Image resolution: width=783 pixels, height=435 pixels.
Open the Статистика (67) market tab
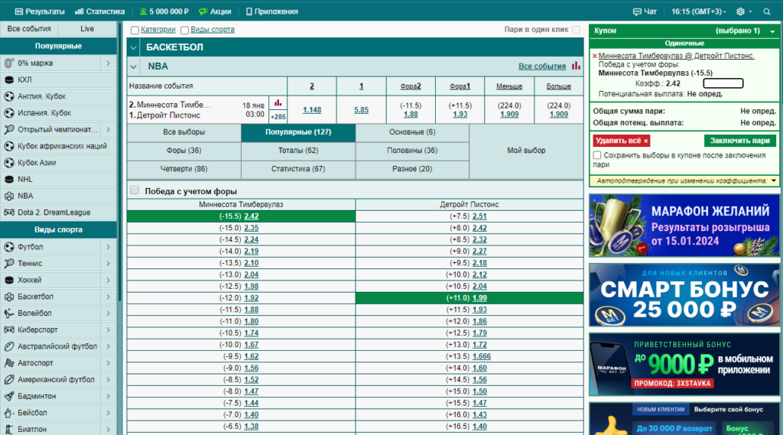click(298, 169)
